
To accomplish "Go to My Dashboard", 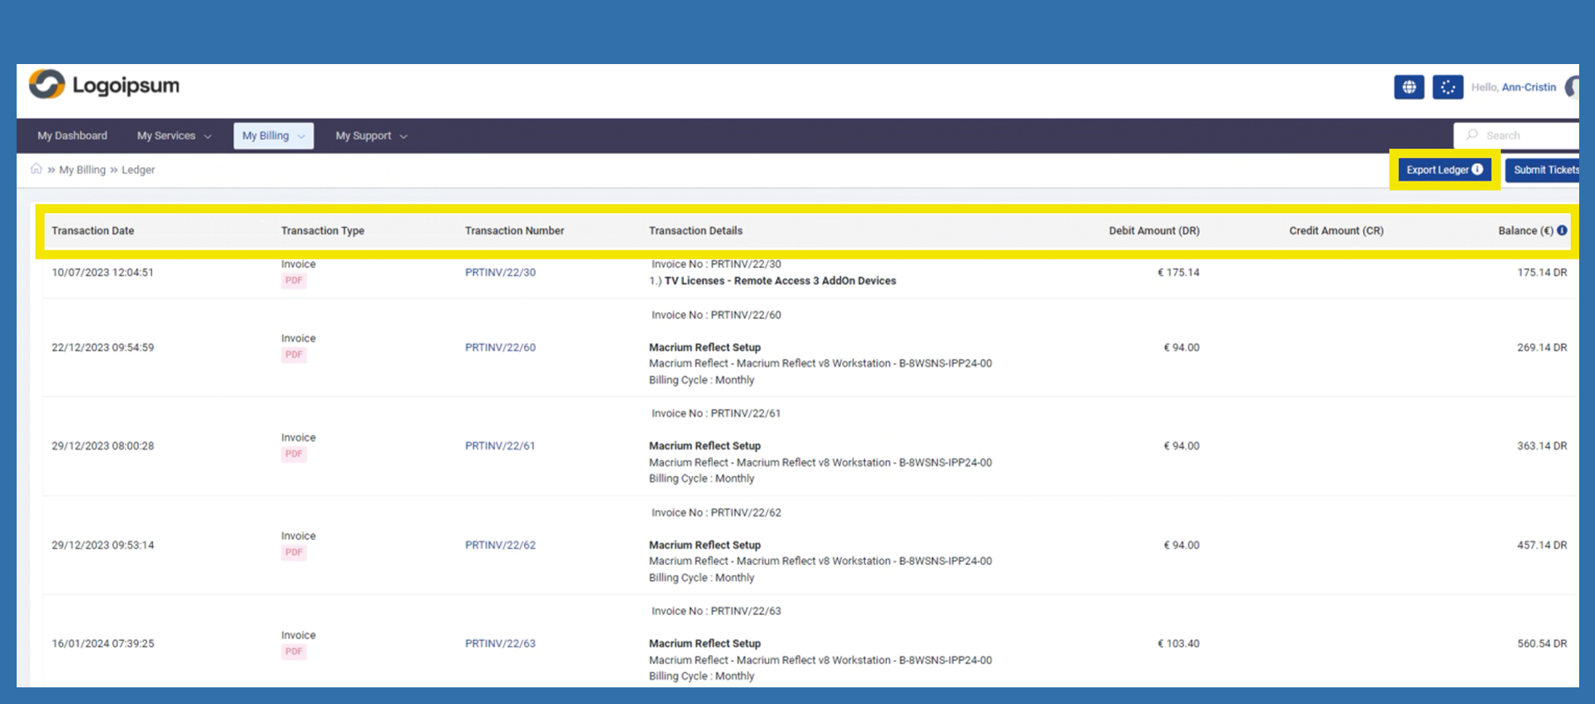I will [x=72, y=136].
